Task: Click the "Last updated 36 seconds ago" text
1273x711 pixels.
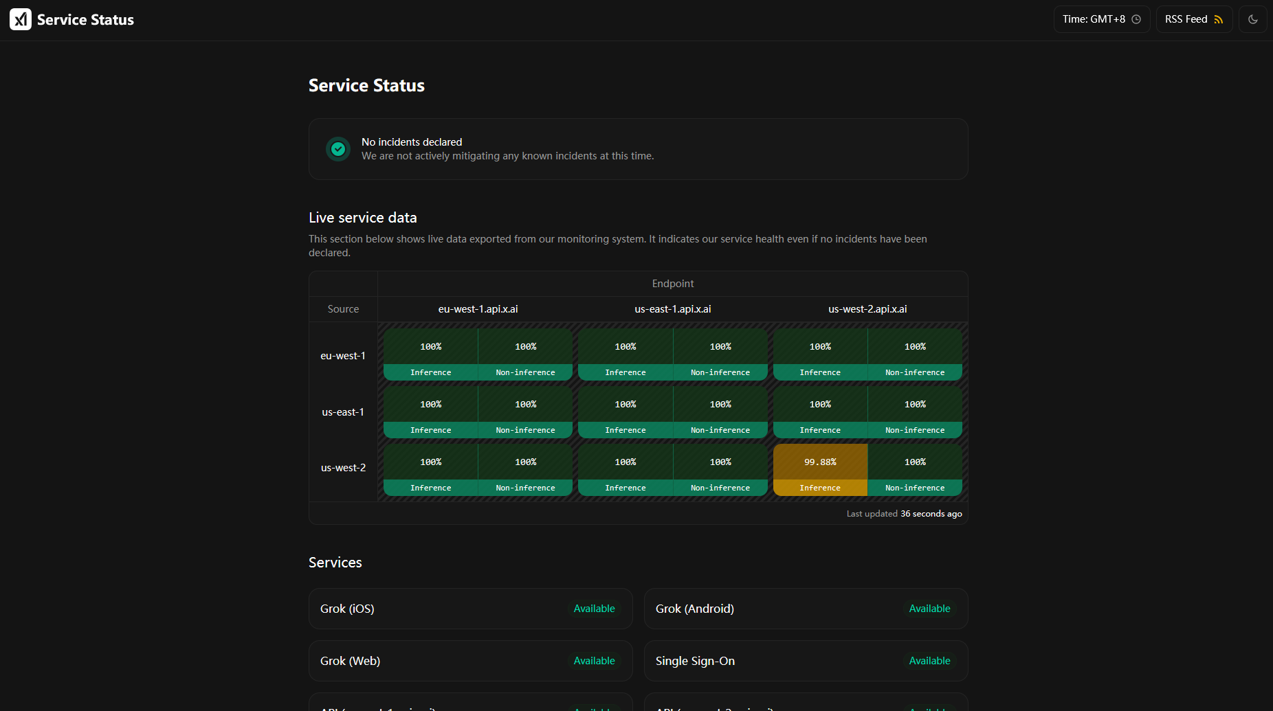Action: tap(904, 514)
